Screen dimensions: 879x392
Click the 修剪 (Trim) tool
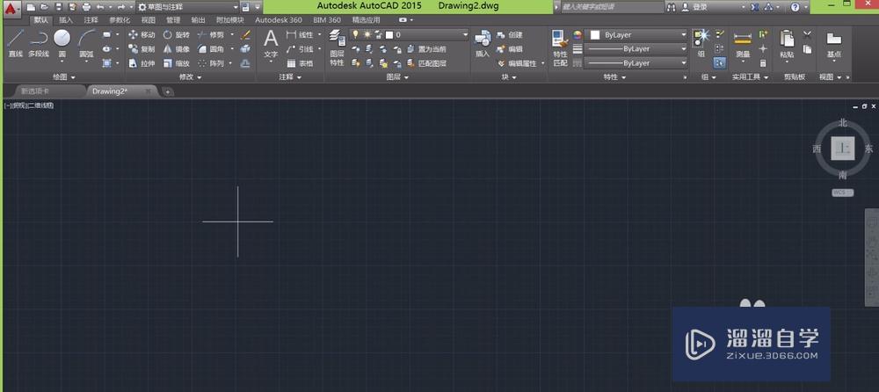211,35
